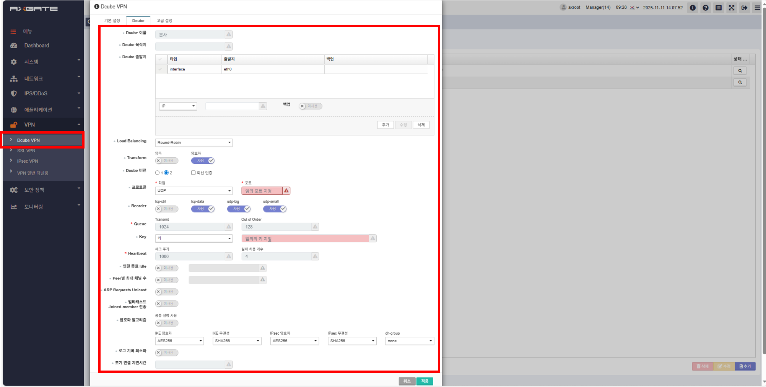Click the IPS/DDoS shield icon
766x387 pixels.
click(x=14, y=93)
